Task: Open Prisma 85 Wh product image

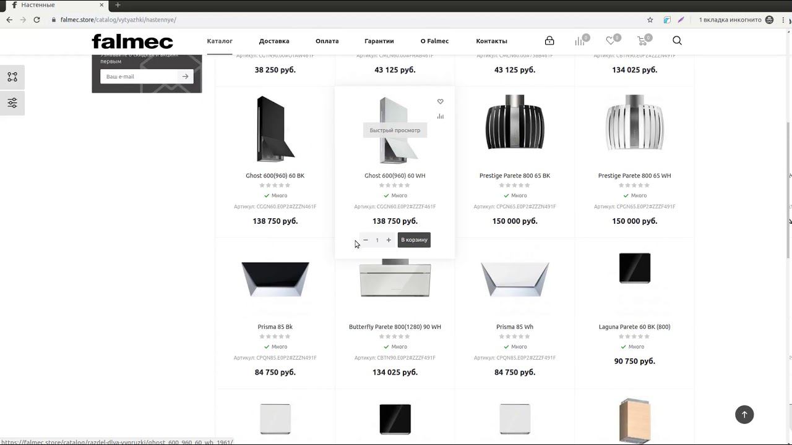Action: pos(515,279)
